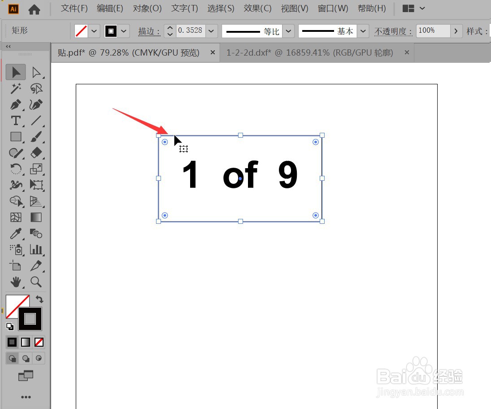The height and width of the screenshot is (409, 491).
Task: Pick the Rectangle tool
Action: (16, 137)
